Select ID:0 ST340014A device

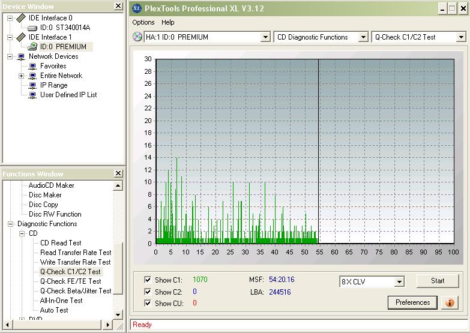[x=65, y=28]
